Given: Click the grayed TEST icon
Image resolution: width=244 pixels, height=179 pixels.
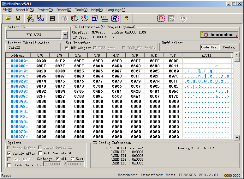Looking at the screenshot, I should pos(183,18).
